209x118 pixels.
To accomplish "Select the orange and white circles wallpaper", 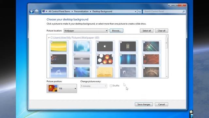I will [105, 59].
